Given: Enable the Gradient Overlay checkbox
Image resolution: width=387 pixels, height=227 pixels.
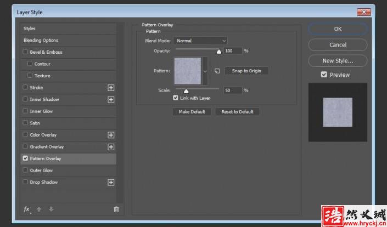Looking at the screenshot, I should [25, 146].
